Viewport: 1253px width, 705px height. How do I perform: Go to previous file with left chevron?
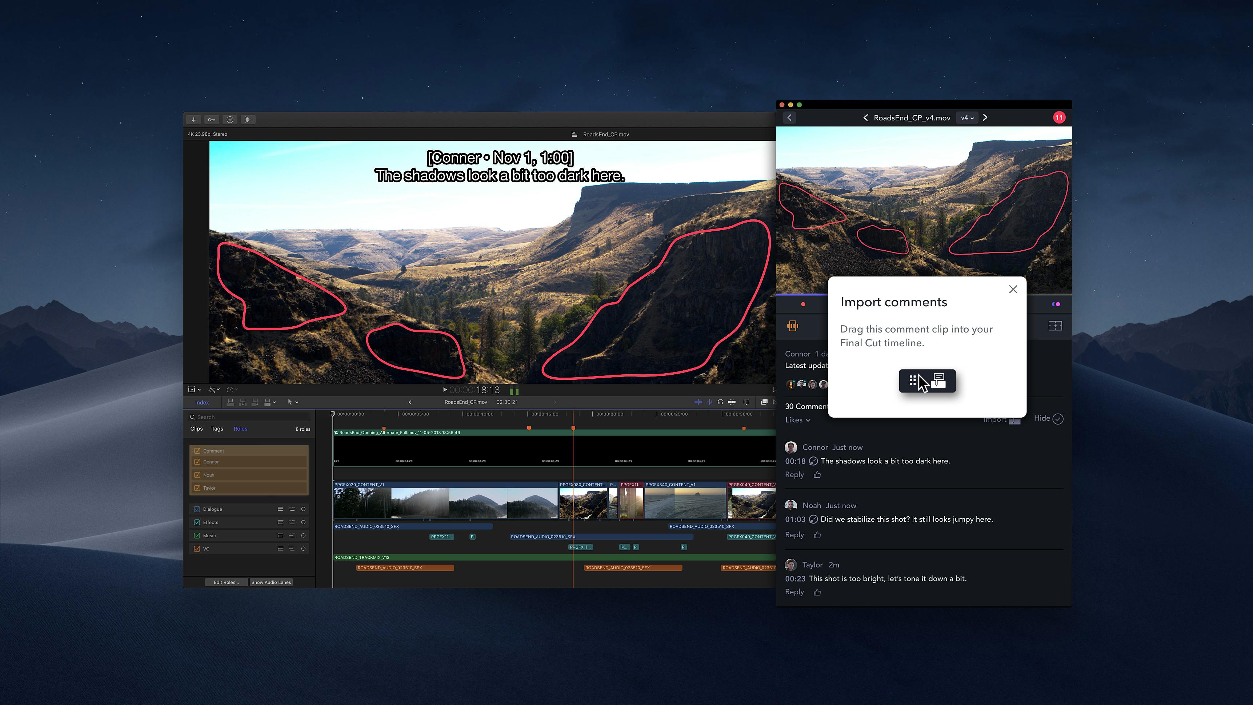tap(865, 118)
